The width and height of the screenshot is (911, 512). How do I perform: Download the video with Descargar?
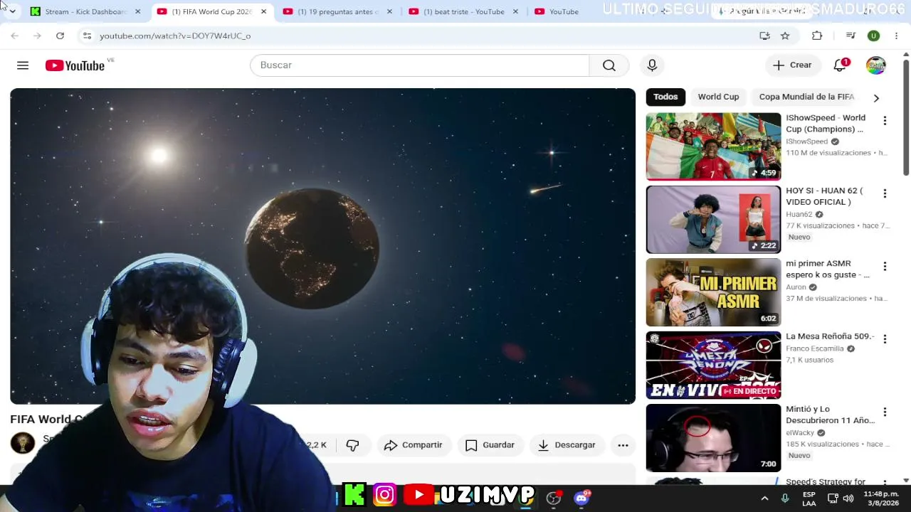point(567,445)
